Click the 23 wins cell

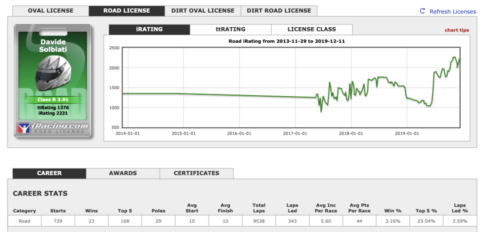[91, 221]
